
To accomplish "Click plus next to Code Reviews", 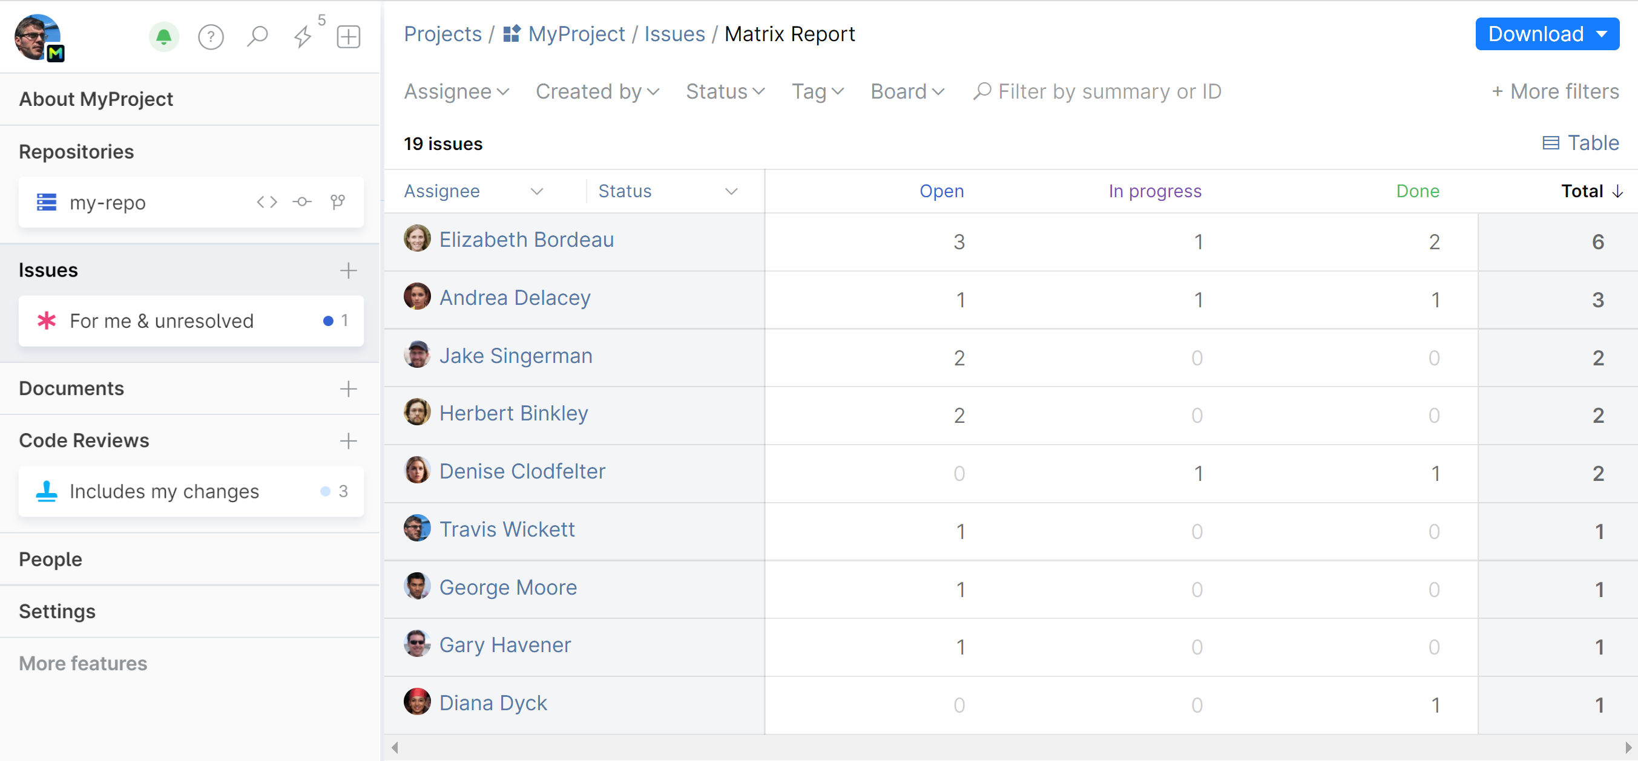I will point(348,441).
